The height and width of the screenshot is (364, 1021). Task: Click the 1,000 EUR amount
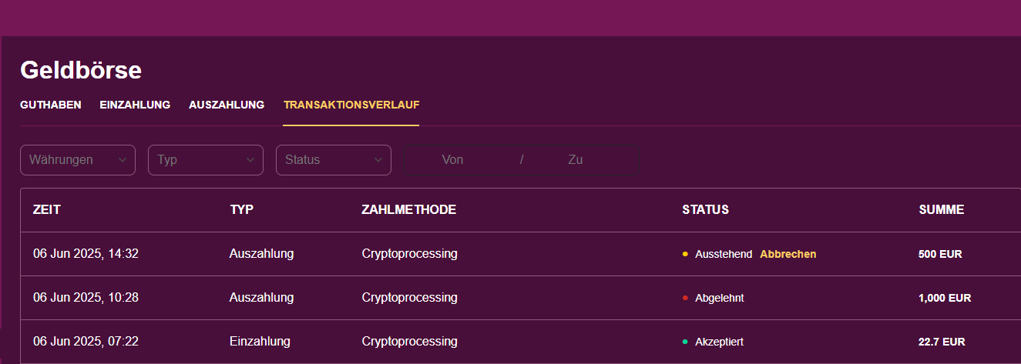[x=945, y=298]
